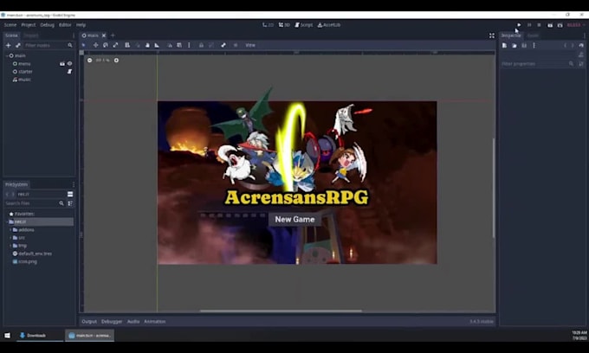
Task: Click the AcrensansRPG title in viewport
Action: click(296, 197)
